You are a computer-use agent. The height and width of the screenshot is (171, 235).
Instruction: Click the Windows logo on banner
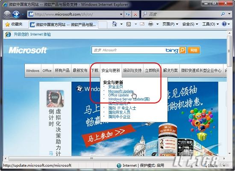pyautogui.click(x=79, y=89)
